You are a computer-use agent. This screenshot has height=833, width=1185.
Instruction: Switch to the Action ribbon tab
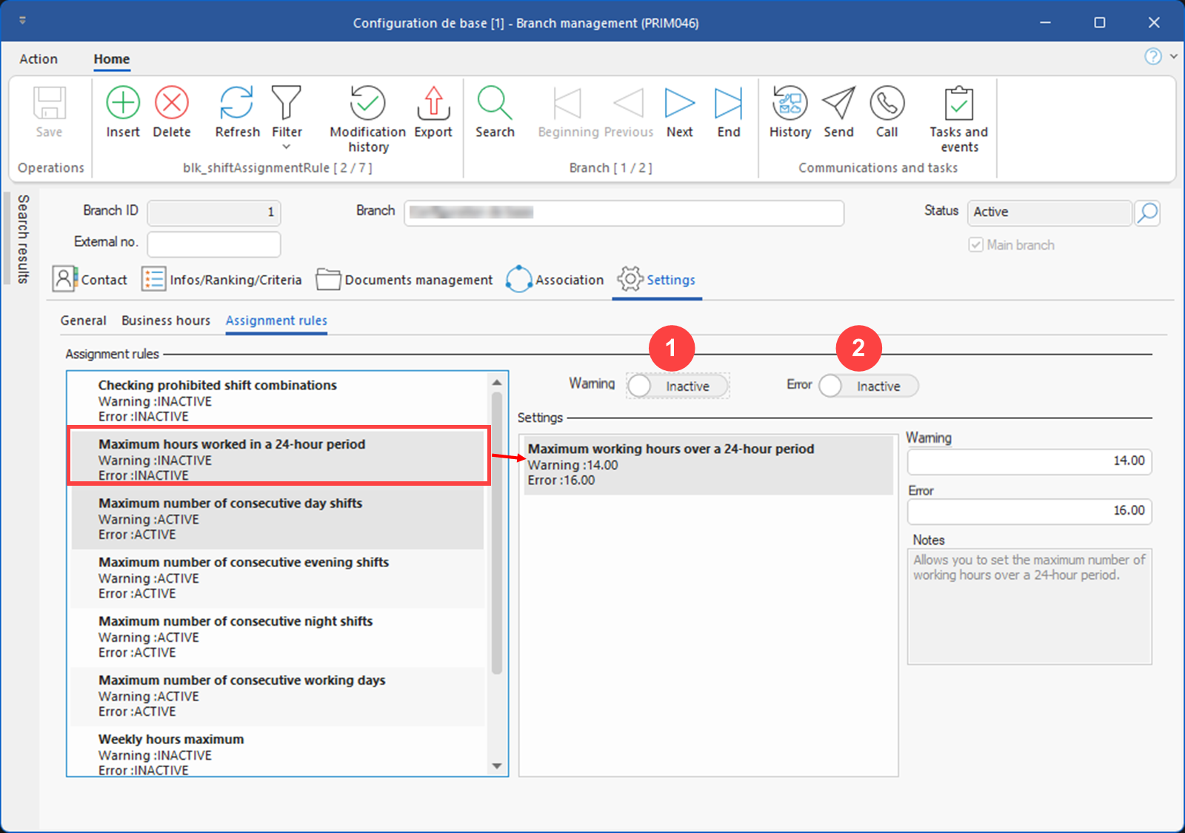[39, 59]
